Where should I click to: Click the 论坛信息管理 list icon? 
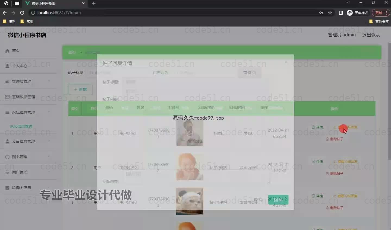point(7,112)
